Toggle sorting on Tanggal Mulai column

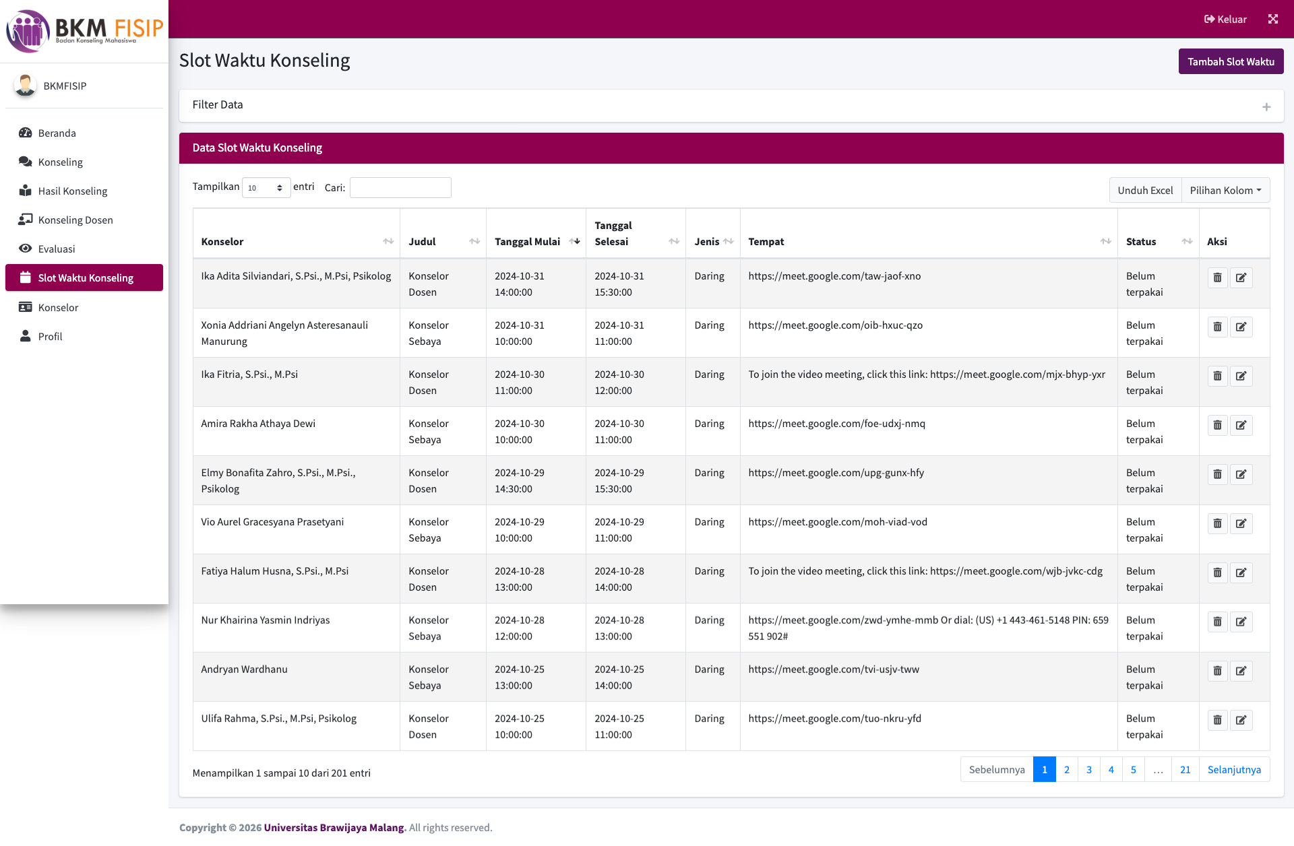575,241
